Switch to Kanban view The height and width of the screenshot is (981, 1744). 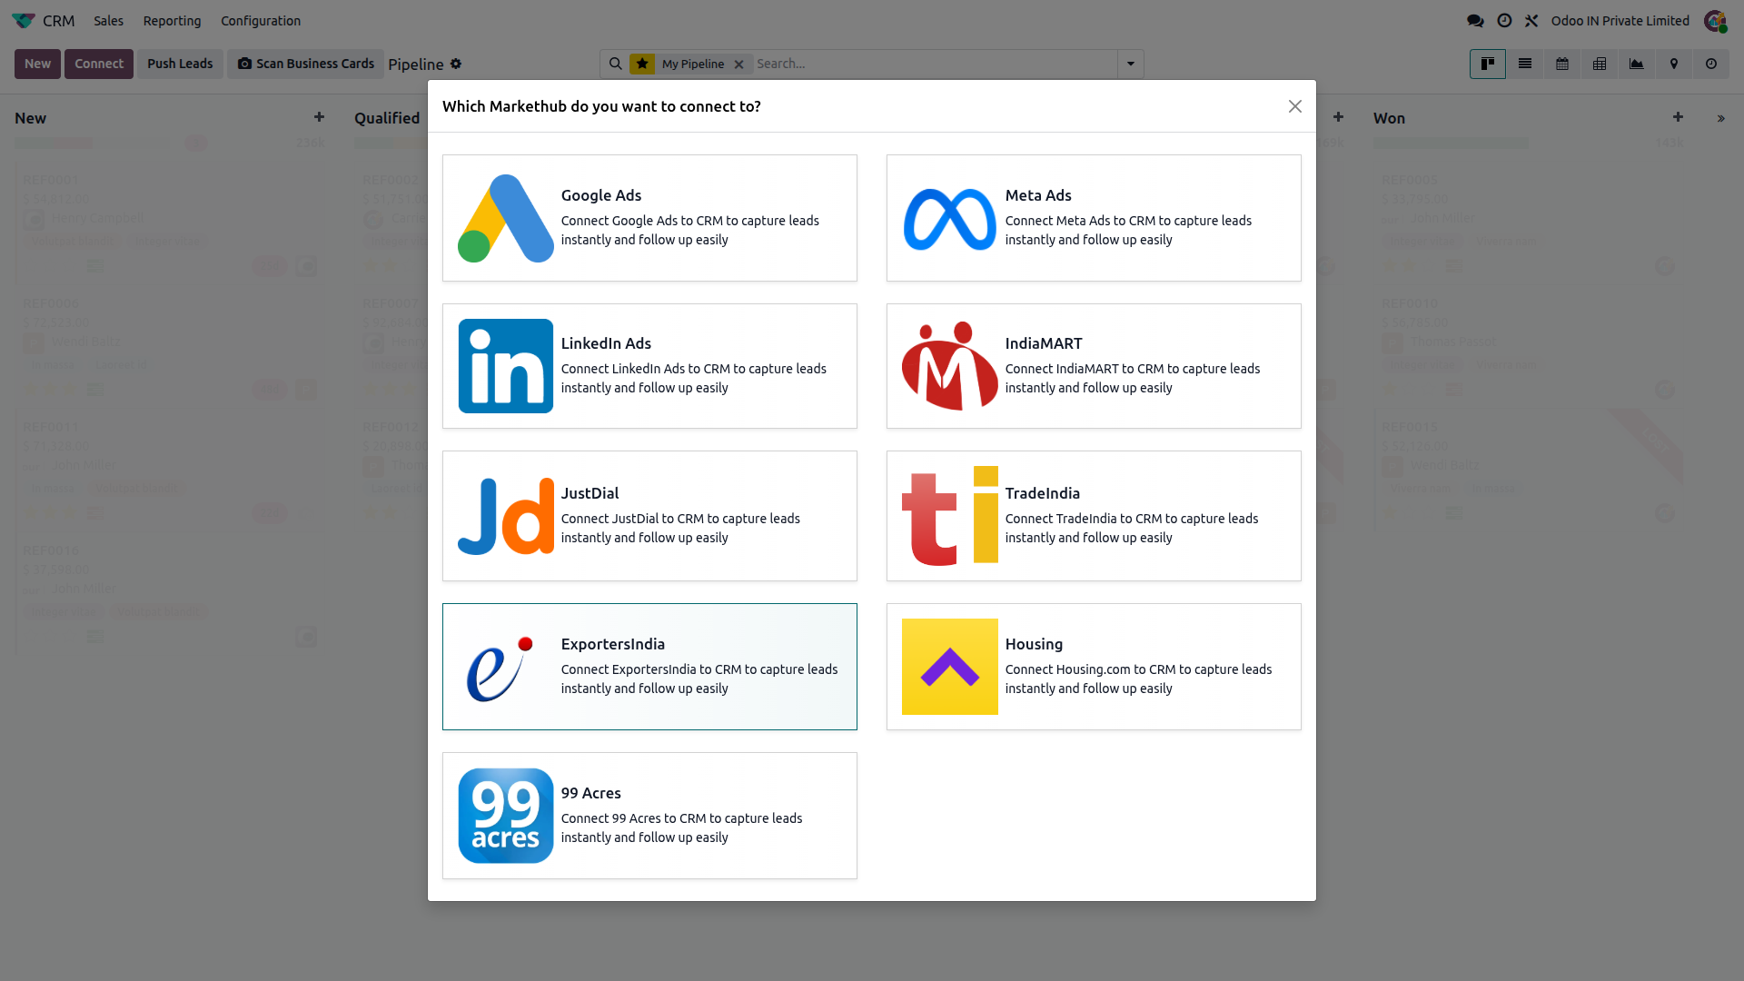pyautogui.click(x=1487, y=64)
